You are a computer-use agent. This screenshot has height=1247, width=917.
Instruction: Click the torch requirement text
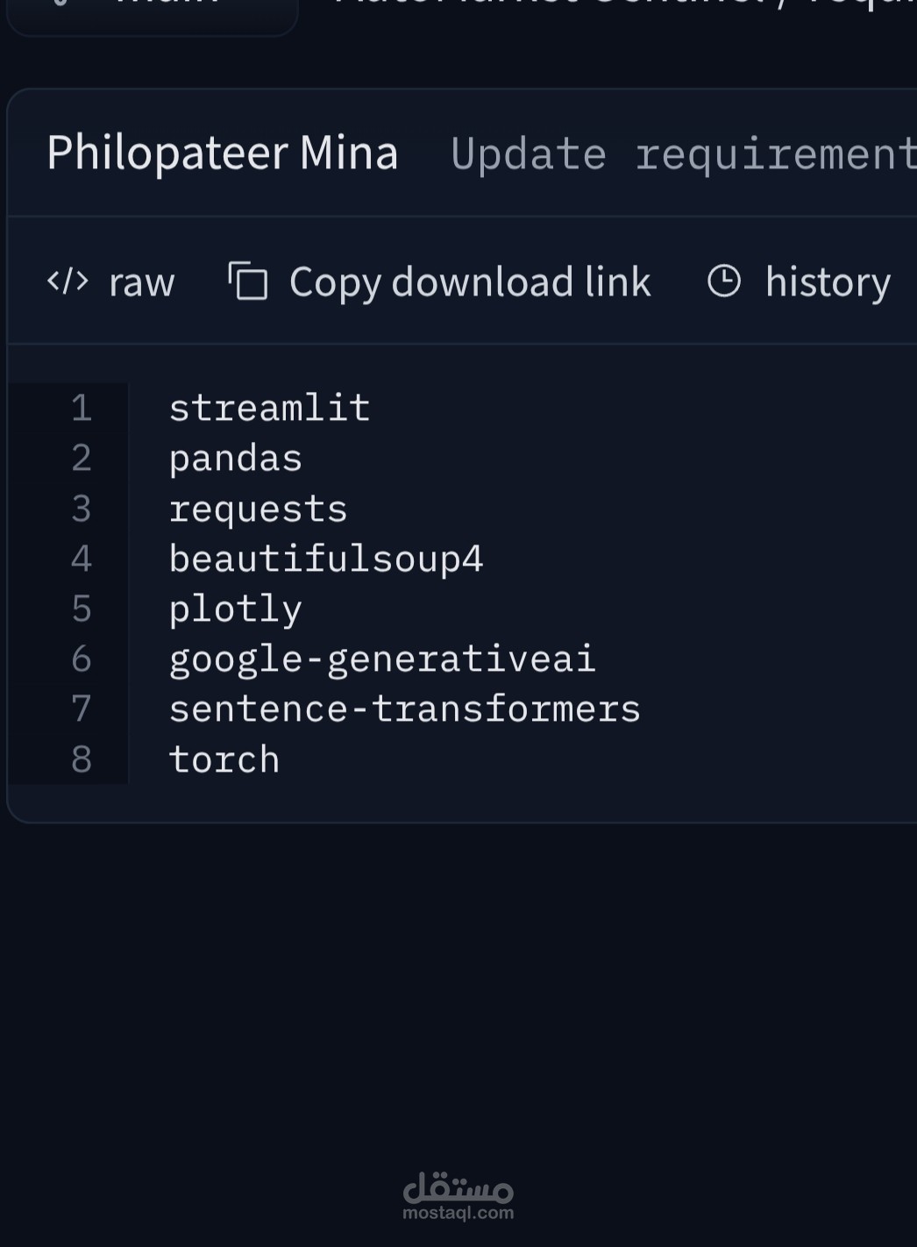click(224, 759)
